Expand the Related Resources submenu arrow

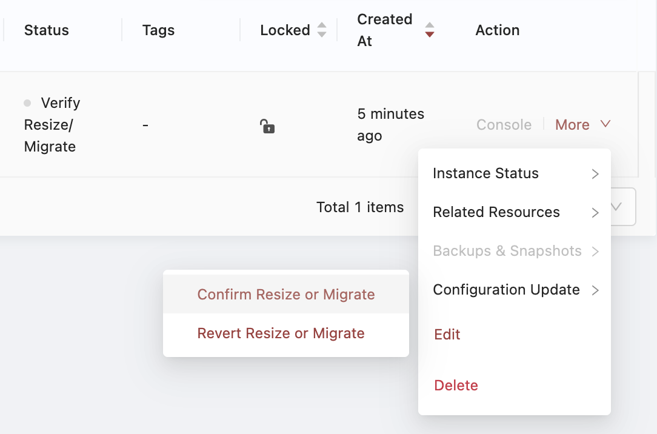[595, 213]
